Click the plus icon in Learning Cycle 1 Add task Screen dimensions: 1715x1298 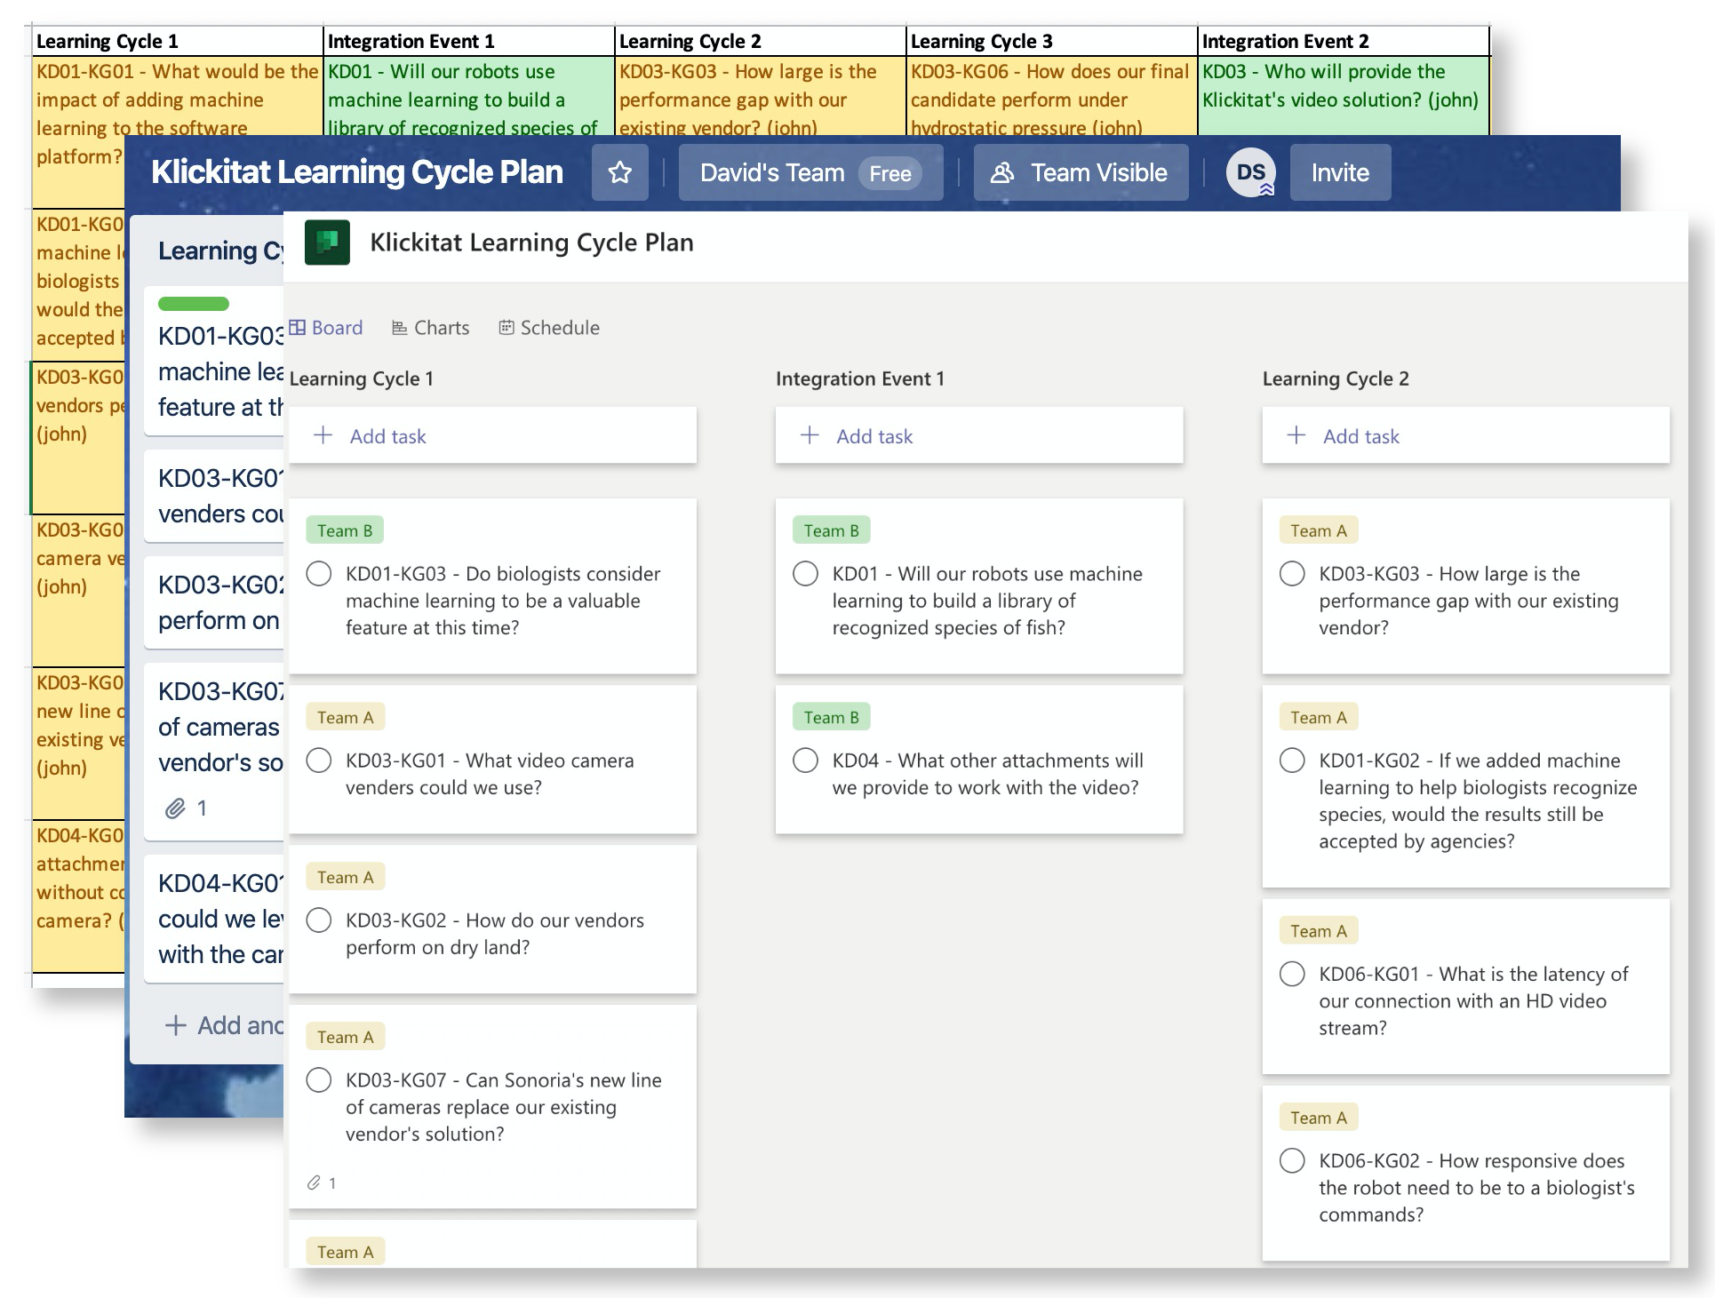pos(323,435)
